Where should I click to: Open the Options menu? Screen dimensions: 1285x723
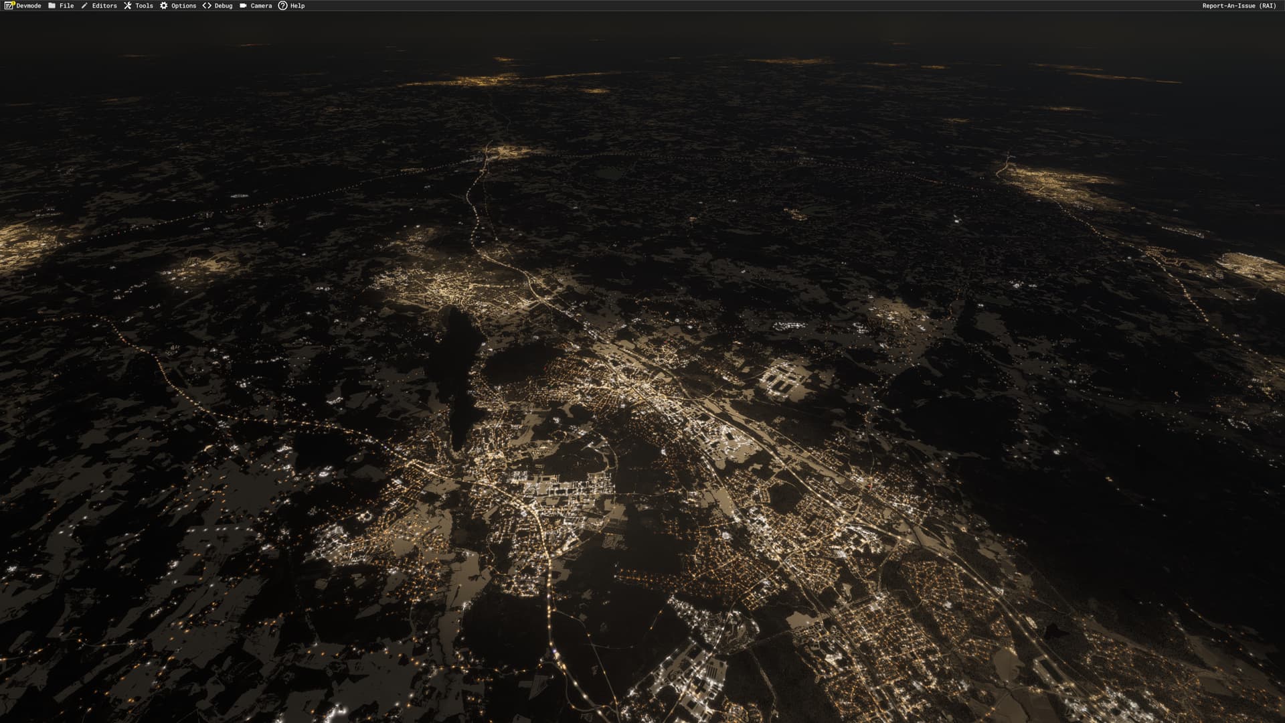coord(183,5)
